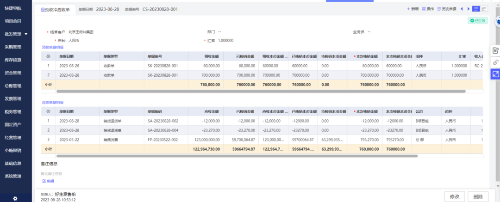Open the attachments paperclip icon
The height and width of the screenshot is (202, 500).
pyautogui.click(x=495, y=62)
